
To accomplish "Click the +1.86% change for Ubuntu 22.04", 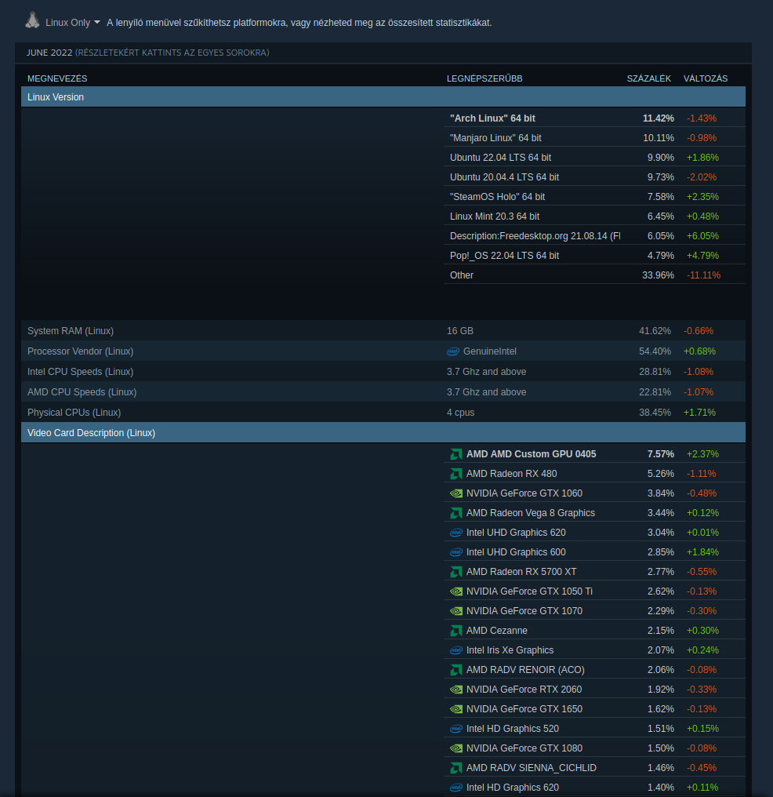I will click(x=703, y=158).
